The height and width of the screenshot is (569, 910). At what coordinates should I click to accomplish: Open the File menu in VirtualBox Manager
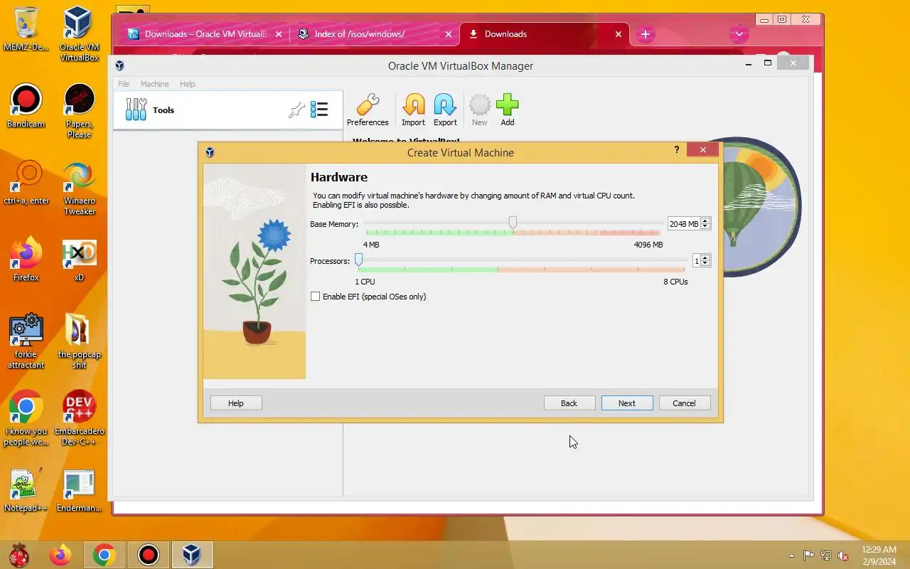pyautogui.click(x=124, y=84)
